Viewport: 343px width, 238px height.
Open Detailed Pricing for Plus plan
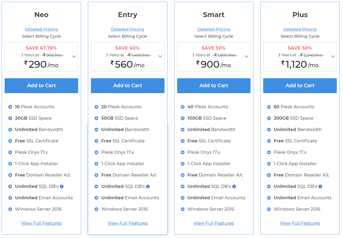[300, 29]
